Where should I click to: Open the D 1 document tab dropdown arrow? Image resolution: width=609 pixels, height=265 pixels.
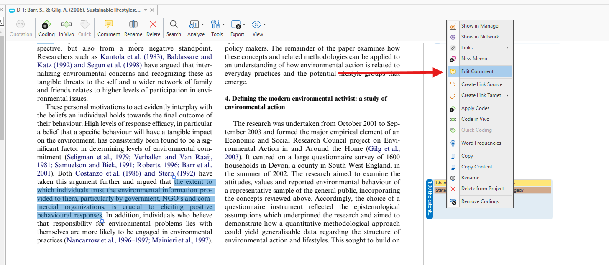pos(145,10)
